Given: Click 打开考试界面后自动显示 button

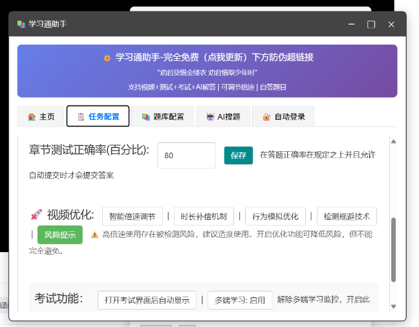Looking at the screenshot, I should tap(147, 301).
